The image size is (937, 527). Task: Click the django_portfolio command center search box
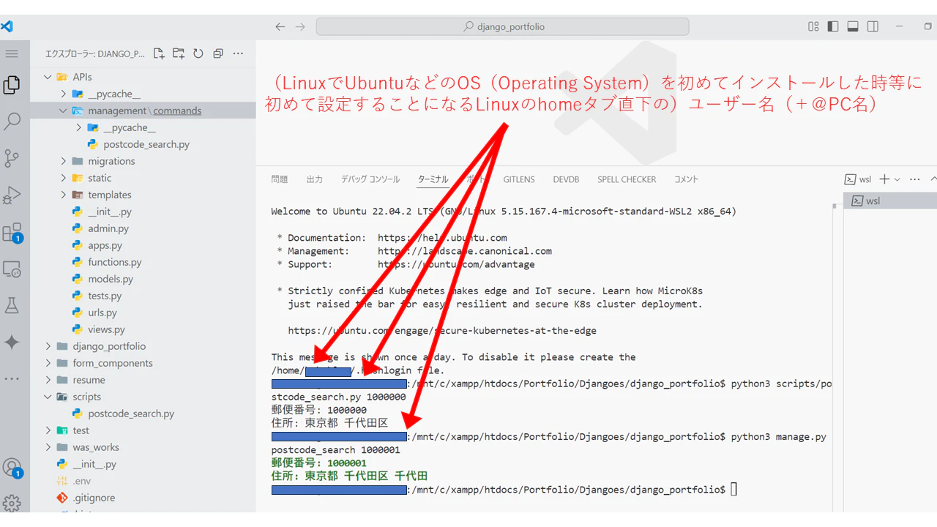pos(502,26)
